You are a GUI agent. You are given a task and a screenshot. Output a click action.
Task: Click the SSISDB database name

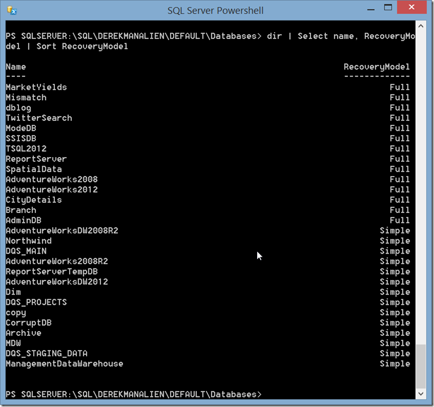(21, 139)
